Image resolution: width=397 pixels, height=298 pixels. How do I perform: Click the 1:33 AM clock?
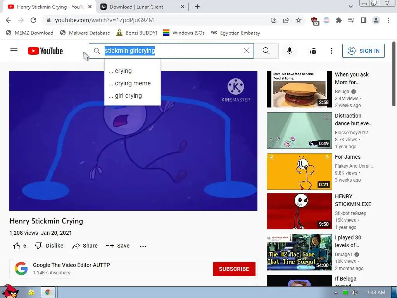(x=376, y=293)
